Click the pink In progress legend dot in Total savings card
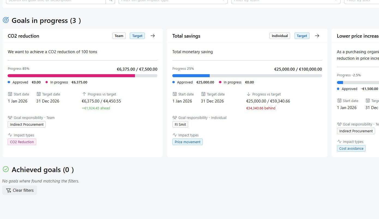Viewport: 379px width, 219px height. click(x=220, y=82)
